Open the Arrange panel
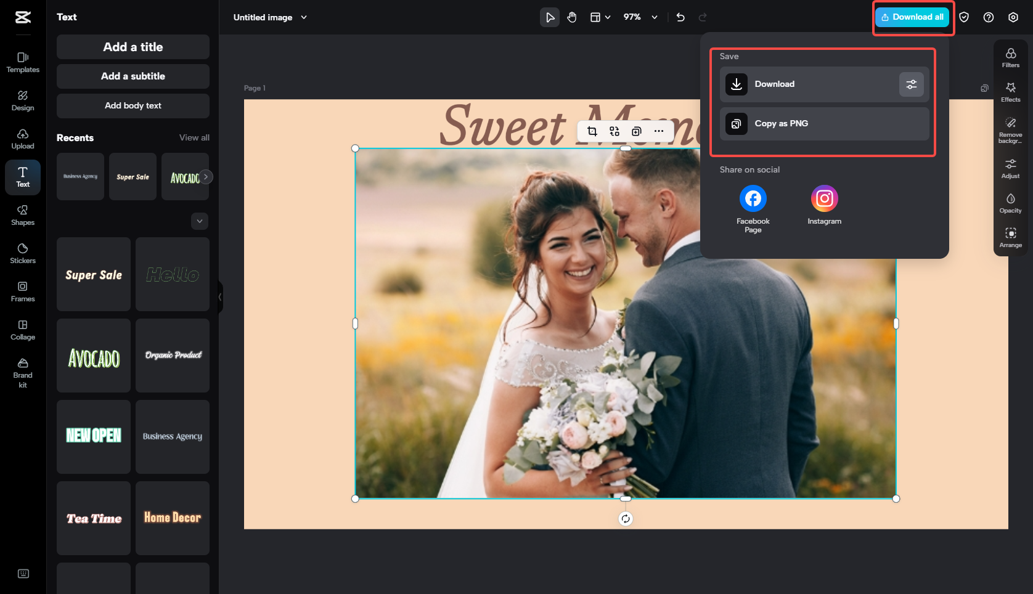This screenshot has width=1033, height=594. point(1010,237)
